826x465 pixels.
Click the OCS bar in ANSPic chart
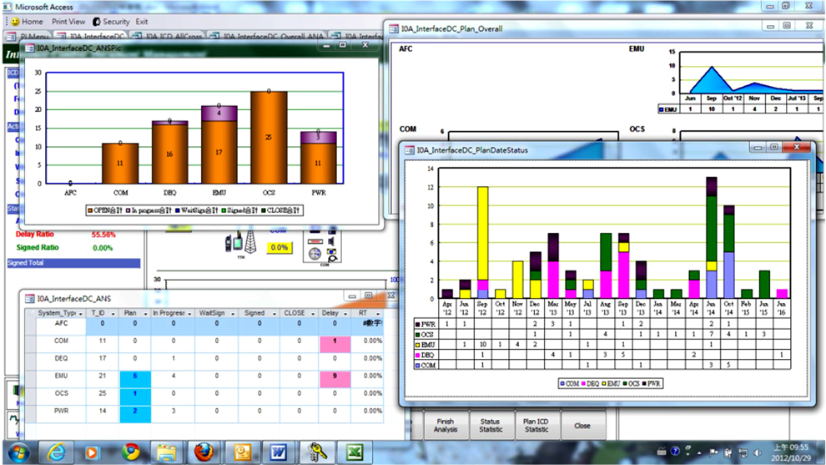[x=269, y=138]
